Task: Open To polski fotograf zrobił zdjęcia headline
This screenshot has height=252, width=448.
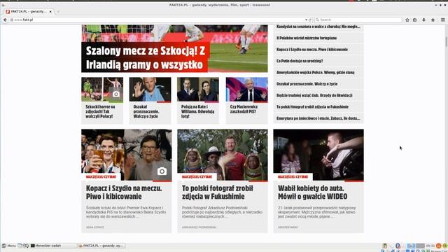Action: [218, 192]
